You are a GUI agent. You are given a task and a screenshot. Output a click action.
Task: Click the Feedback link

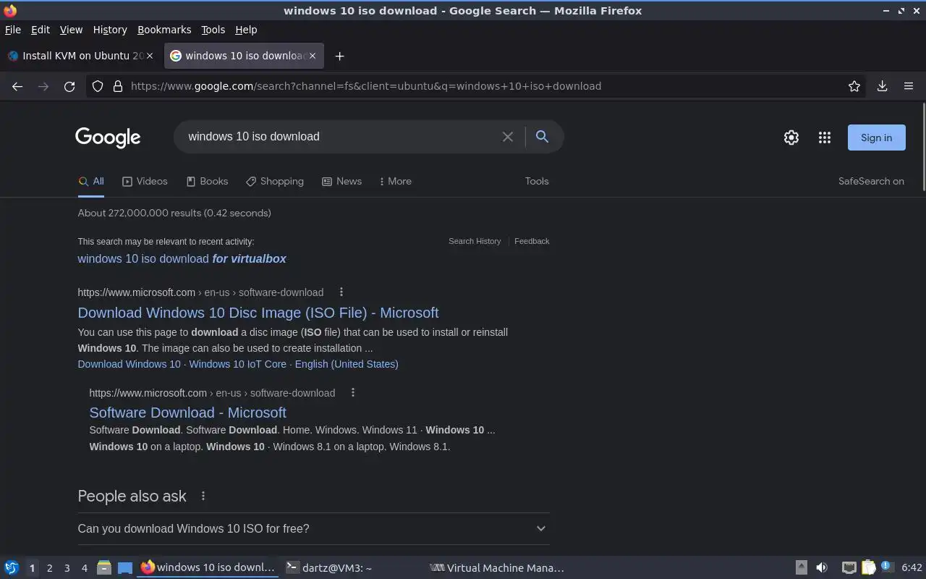(532, 241)
